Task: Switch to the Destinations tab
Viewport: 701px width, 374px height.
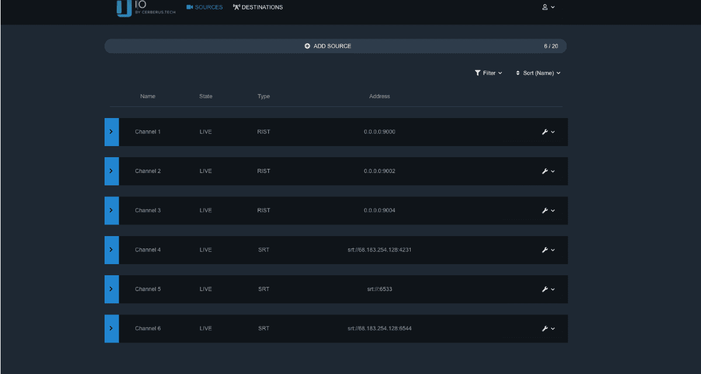Action: click(258, 8)
